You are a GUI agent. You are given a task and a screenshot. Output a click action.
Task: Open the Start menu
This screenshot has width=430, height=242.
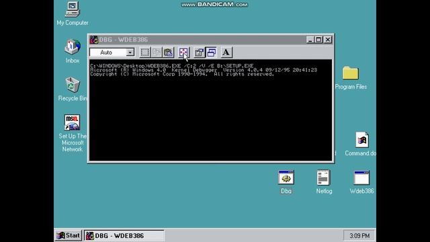coord(69,235)
